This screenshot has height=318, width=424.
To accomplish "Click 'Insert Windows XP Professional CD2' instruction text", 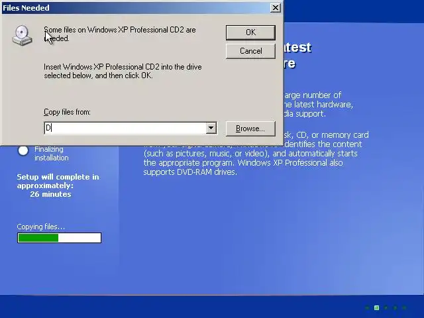I will (x=123, y=71).
